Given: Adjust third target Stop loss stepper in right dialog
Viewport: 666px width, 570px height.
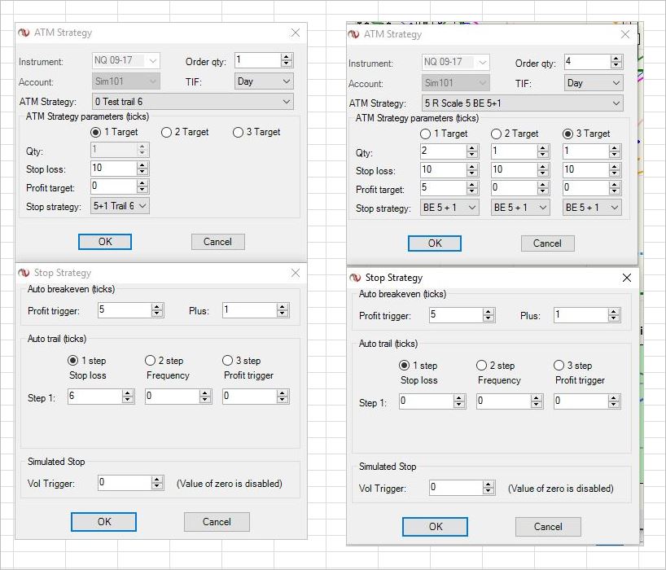Looking at the screenshot, I should [615, 170].
